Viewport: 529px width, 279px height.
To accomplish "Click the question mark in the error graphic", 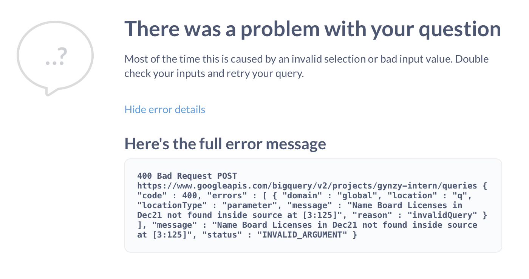I will click(62, 54).
